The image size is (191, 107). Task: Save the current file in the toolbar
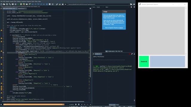point(7,4)
